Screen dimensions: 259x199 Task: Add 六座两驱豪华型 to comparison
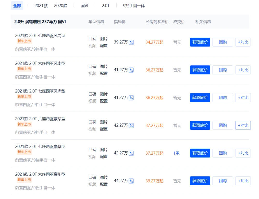click(x=243, y=125)
